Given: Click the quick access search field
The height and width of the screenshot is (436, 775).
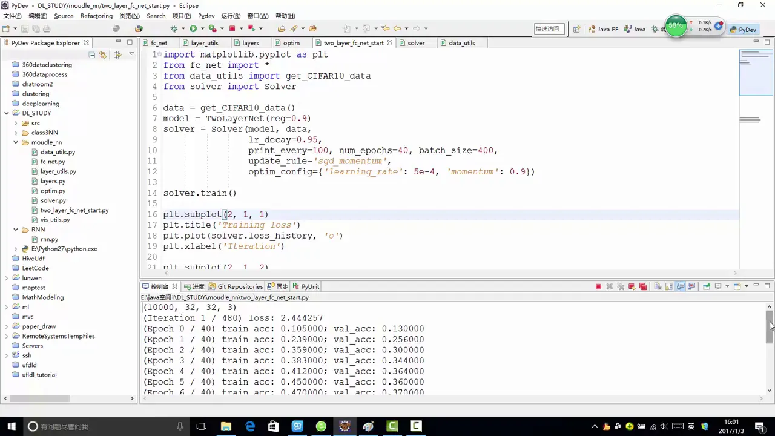Looking at the screenshot, I should pyautogui.click(x=549, y=29).
